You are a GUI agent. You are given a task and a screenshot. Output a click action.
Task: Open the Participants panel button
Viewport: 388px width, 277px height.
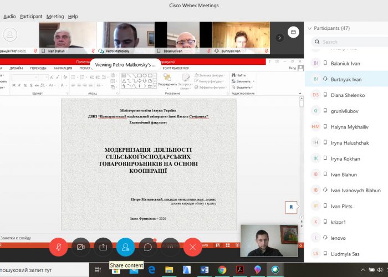(x=126, y=247)
